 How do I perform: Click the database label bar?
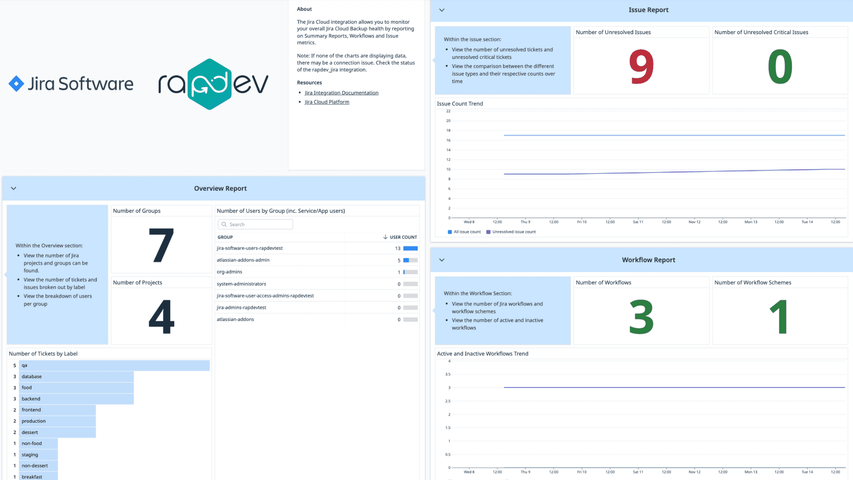click(x=76, y=376)
